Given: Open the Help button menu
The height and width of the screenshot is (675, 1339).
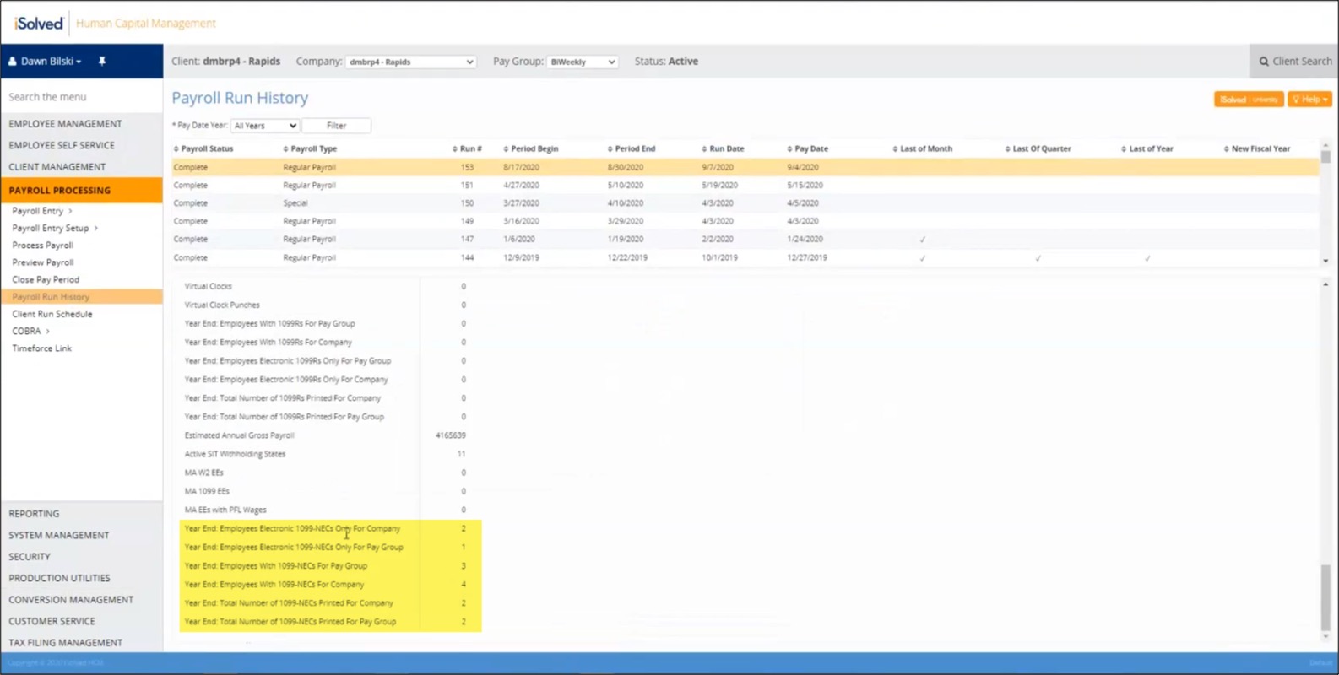Looking at the screenshot, I should point(1309,100).
